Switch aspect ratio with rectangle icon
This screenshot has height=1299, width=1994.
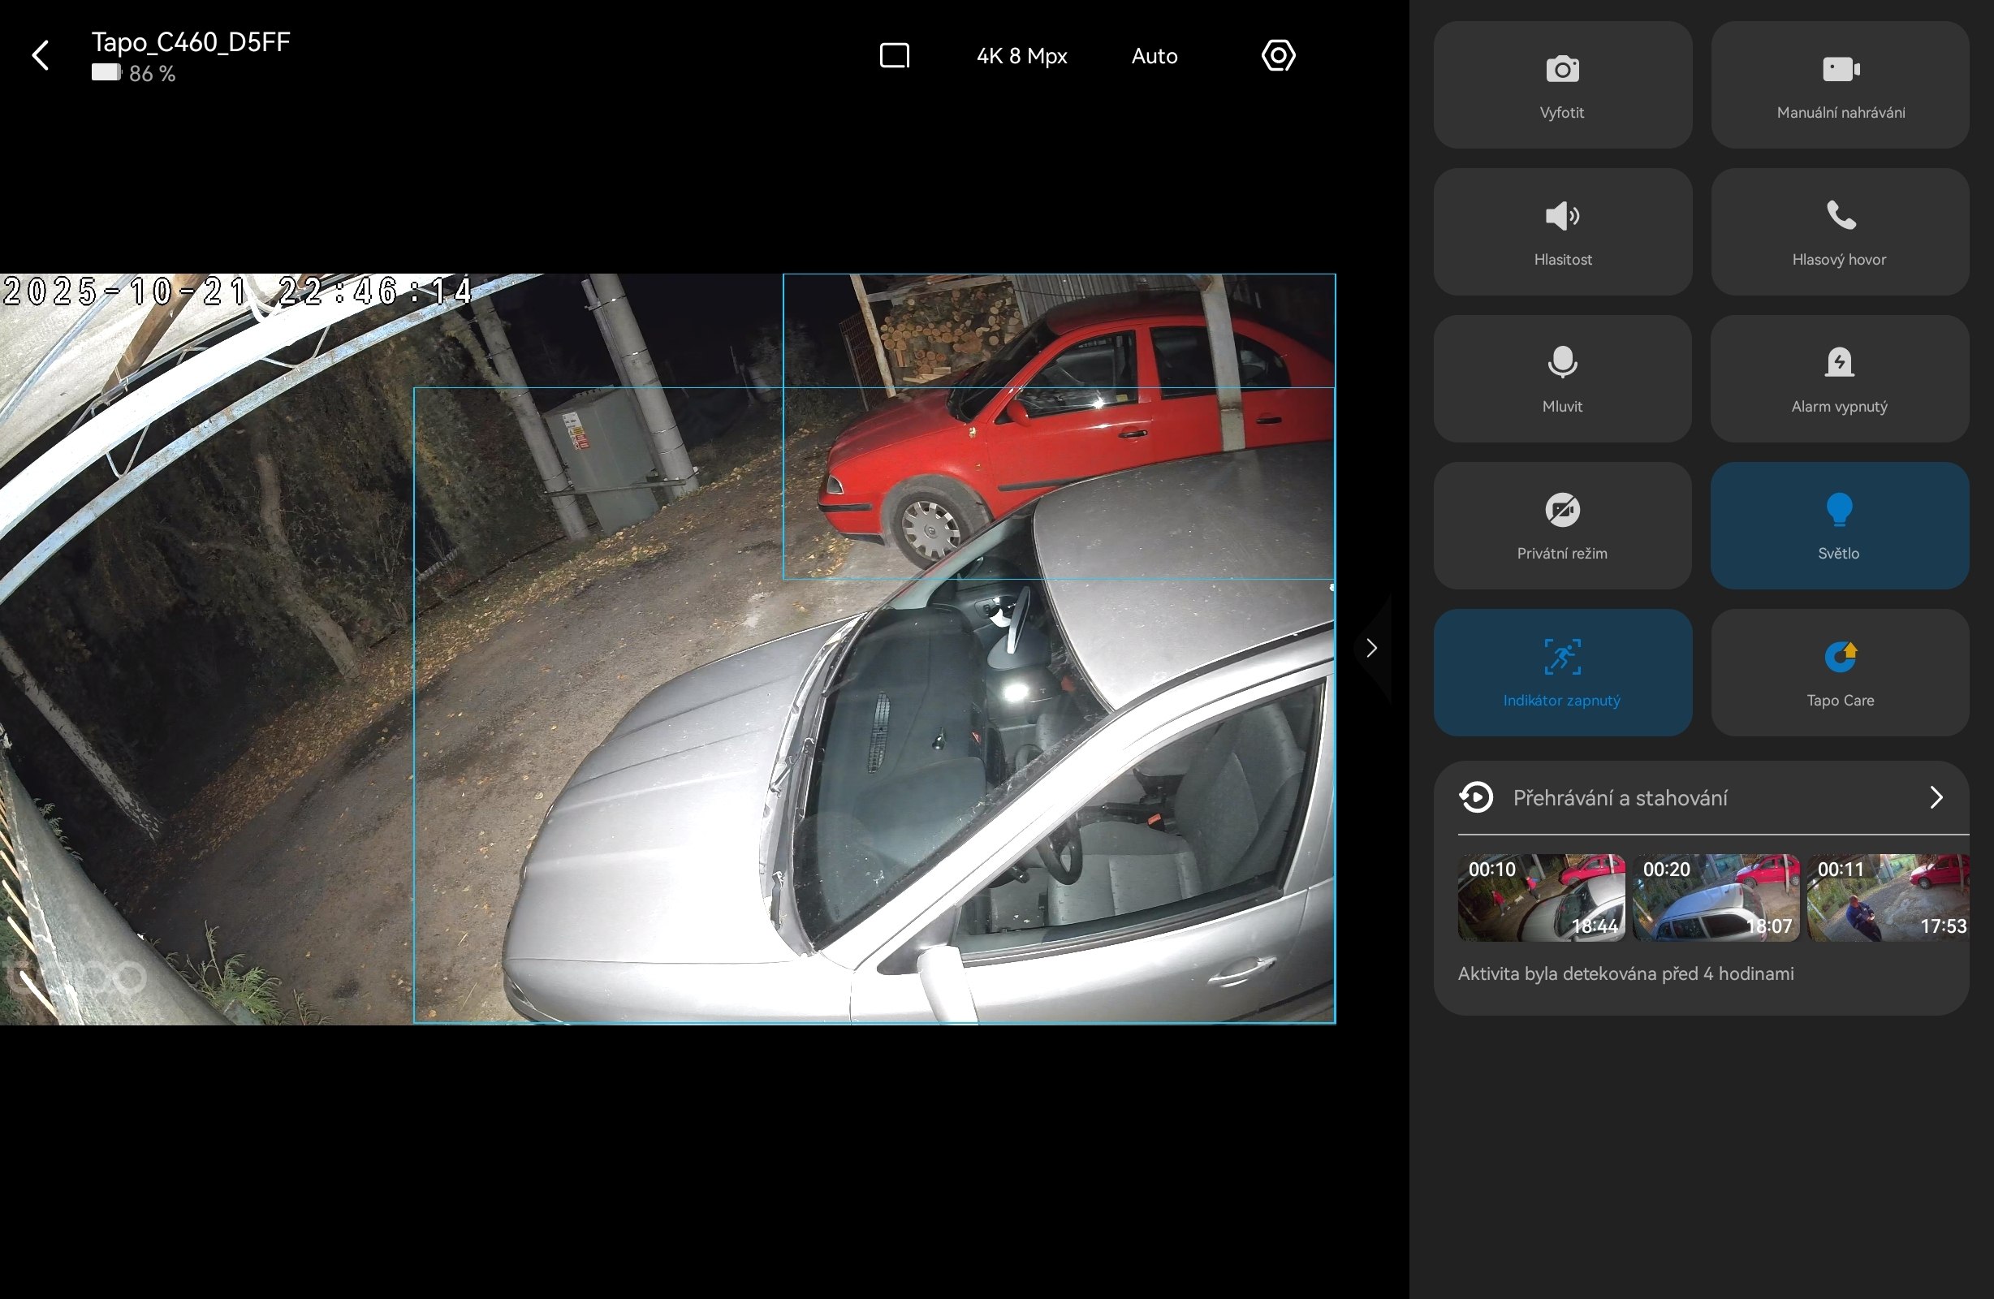(x=894, y=56)
